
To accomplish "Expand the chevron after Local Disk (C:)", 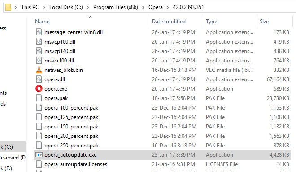I will pos(88,7).
